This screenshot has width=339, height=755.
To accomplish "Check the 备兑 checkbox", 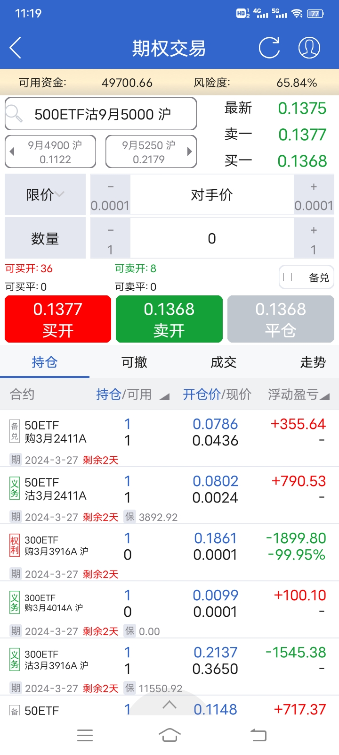I will pos(288,277).
